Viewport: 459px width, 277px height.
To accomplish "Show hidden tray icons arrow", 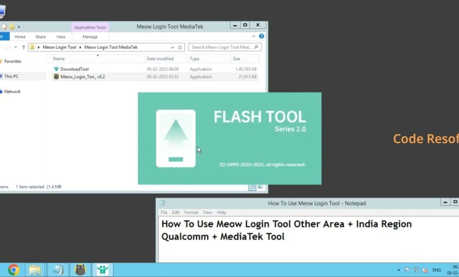I will 399,270.
